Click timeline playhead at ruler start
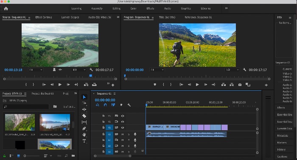Viewport: 297px width, 160px height. (146, 105)
